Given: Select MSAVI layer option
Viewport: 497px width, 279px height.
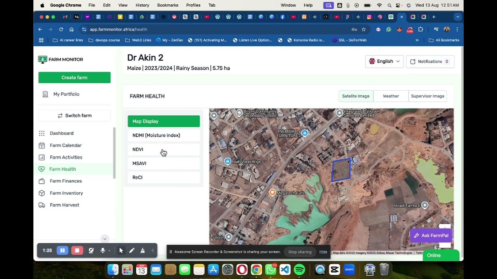Looking at the screenshot, I should point(163,163).
